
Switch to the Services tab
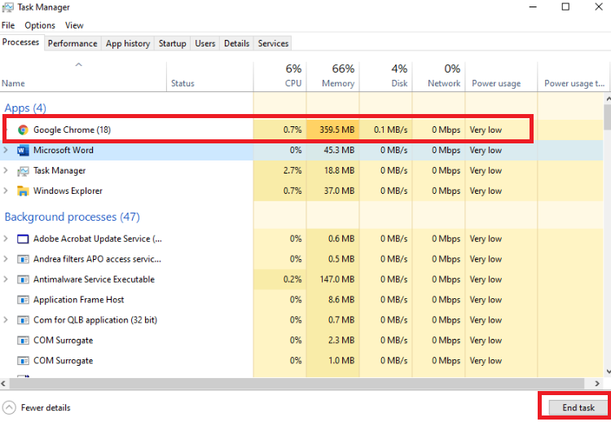(x=273, y=43)
